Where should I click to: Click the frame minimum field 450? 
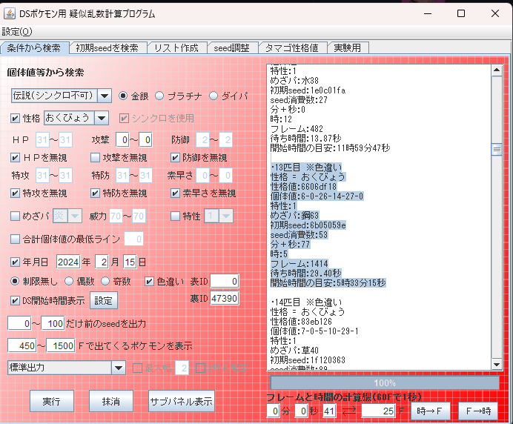pyautogui.click(x=22, y=346)
